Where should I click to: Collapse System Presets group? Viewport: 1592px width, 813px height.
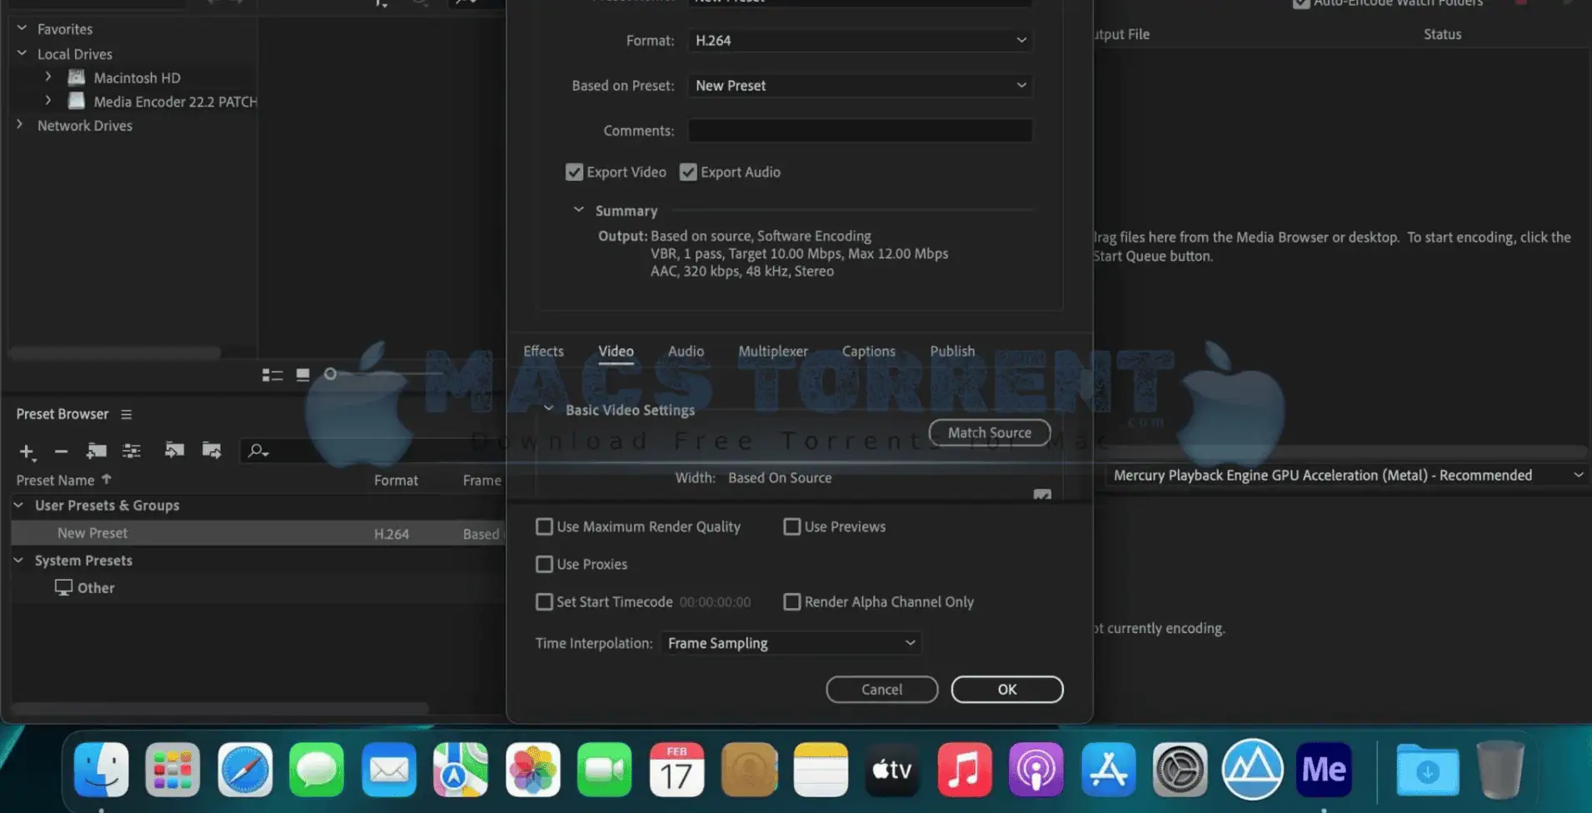point(18,560)
